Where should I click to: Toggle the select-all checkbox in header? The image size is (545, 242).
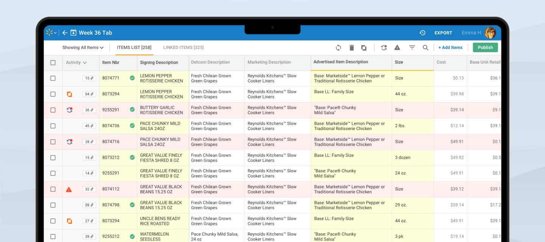53,63
